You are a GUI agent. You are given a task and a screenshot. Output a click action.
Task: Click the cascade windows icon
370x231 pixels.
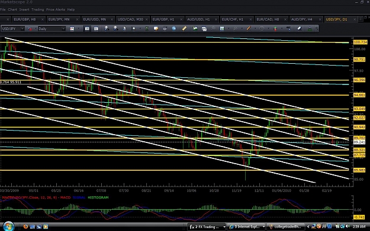[204, 29]
